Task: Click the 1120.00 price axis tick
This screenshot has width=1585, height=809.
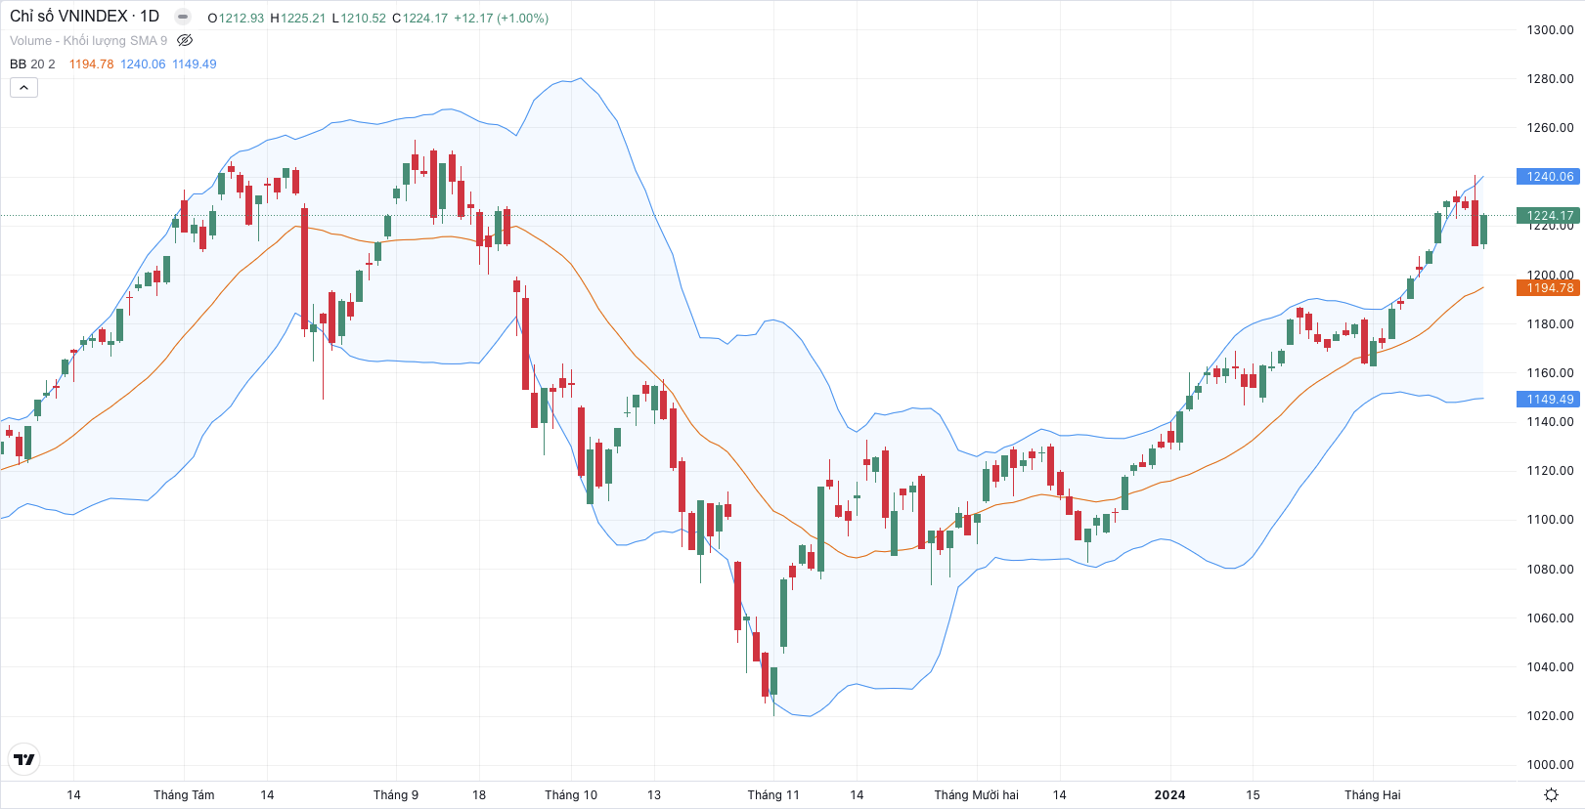Action: pyautogui.click(x=1551, y=470)
